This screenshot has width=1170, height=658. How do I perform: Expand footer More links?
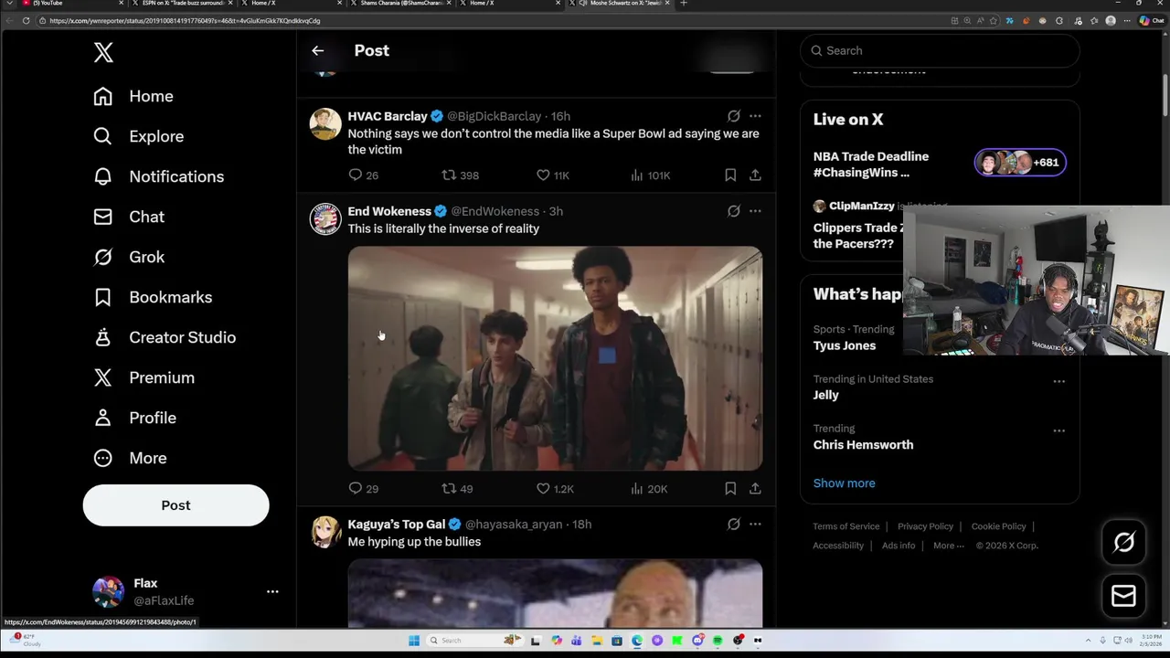coord(948,546)
